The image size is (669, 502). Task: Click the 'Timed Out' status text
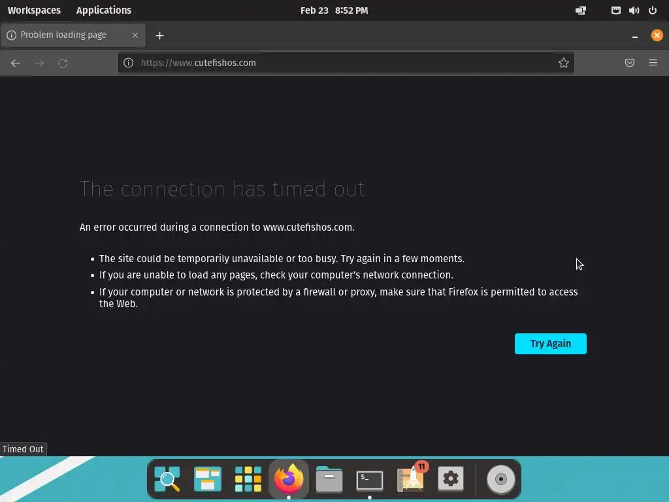(23, 449)
